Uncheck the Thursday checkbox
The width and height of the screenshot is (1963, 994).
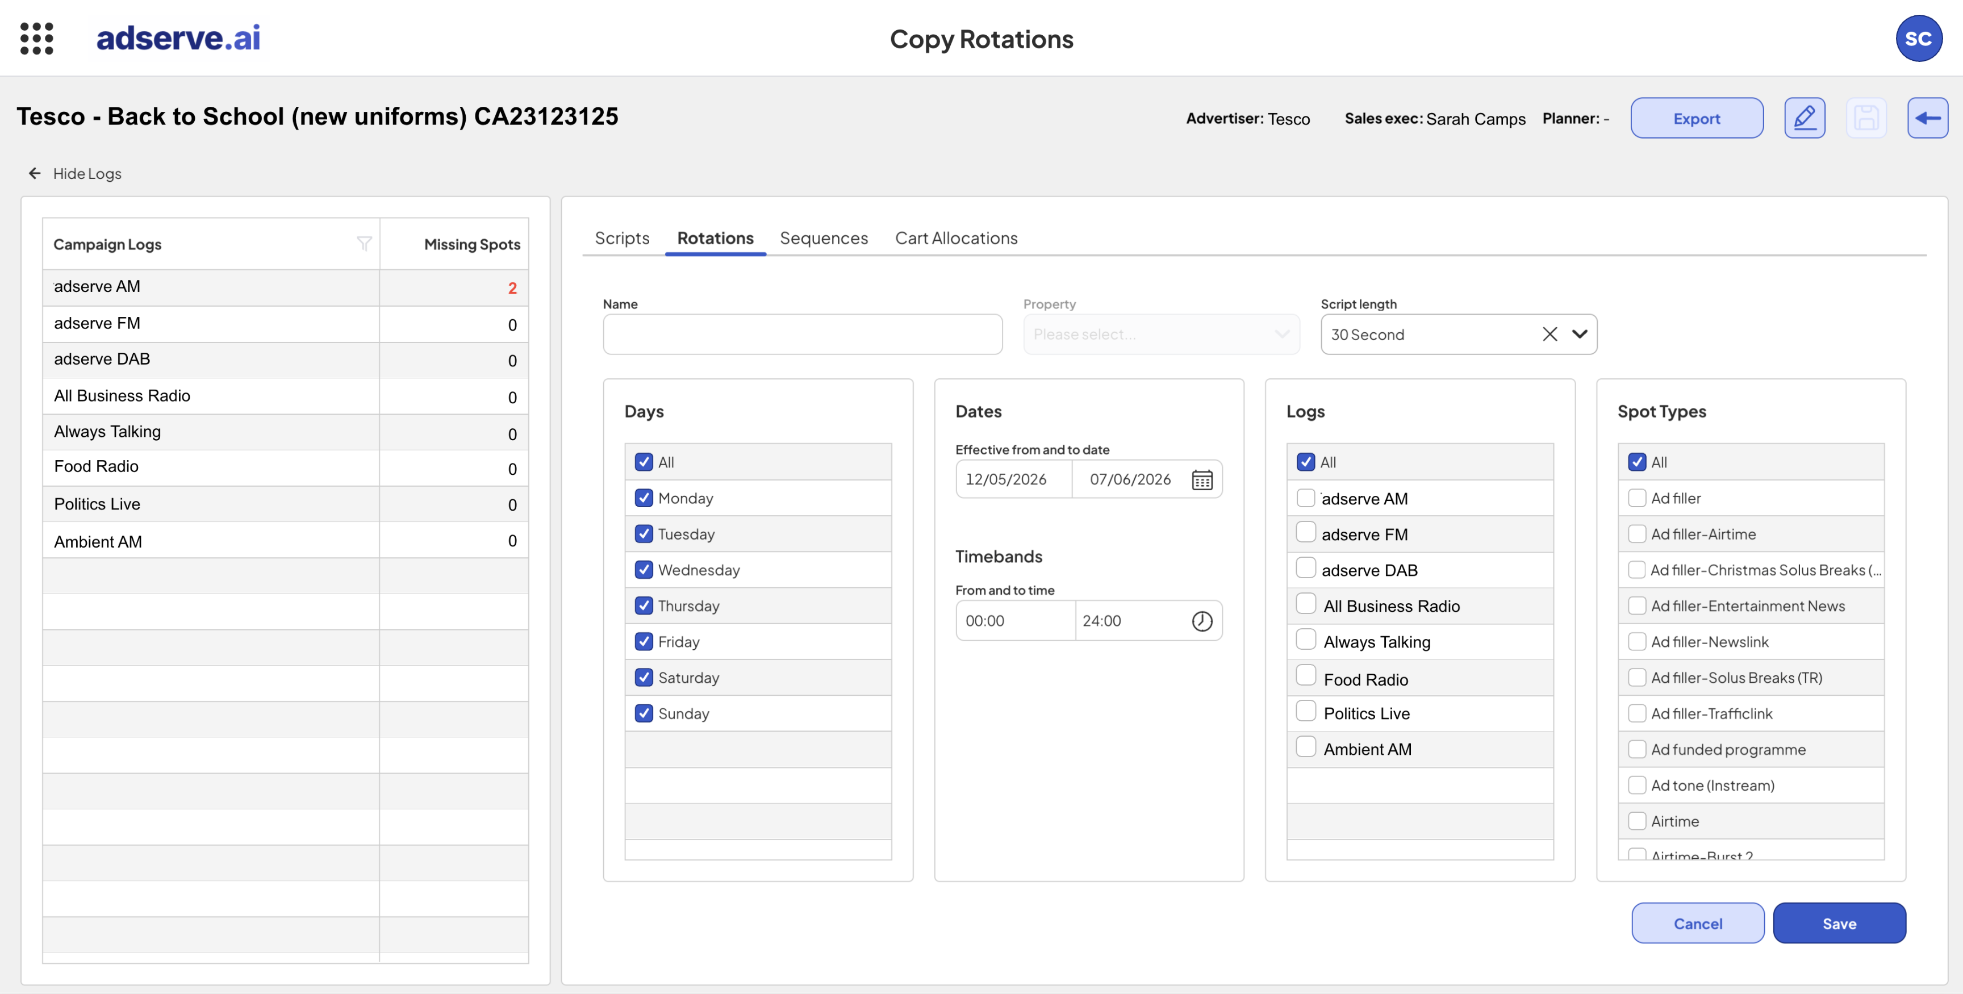pos(644,606)
